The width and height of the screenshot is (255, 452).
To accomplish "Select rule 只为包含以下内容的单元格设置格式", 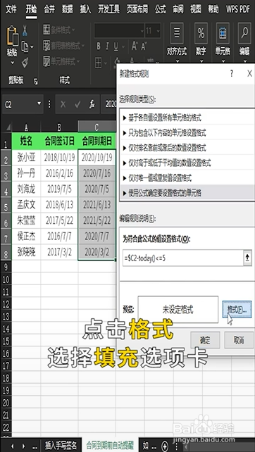I will (187, 133).
